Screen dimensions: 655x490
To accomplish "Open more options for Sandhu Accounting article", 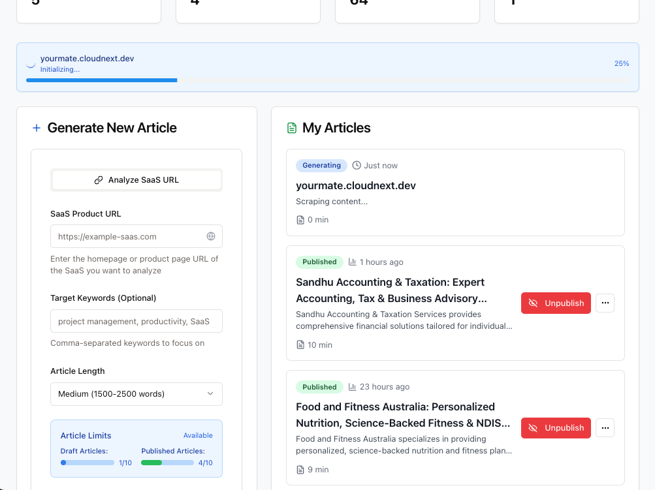I will click(605, 303).
